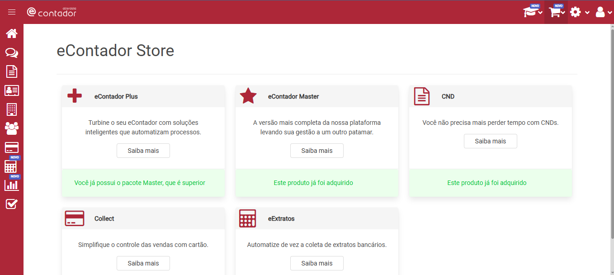Click the eContador Store heading
Image resolution: width=614 pixels, height=275 pixels.
coord(115,50)
